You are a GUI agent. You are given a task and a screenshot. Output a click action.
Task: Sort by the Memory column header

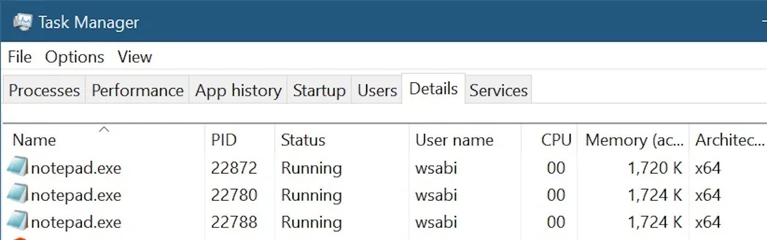tap(633, 140)
